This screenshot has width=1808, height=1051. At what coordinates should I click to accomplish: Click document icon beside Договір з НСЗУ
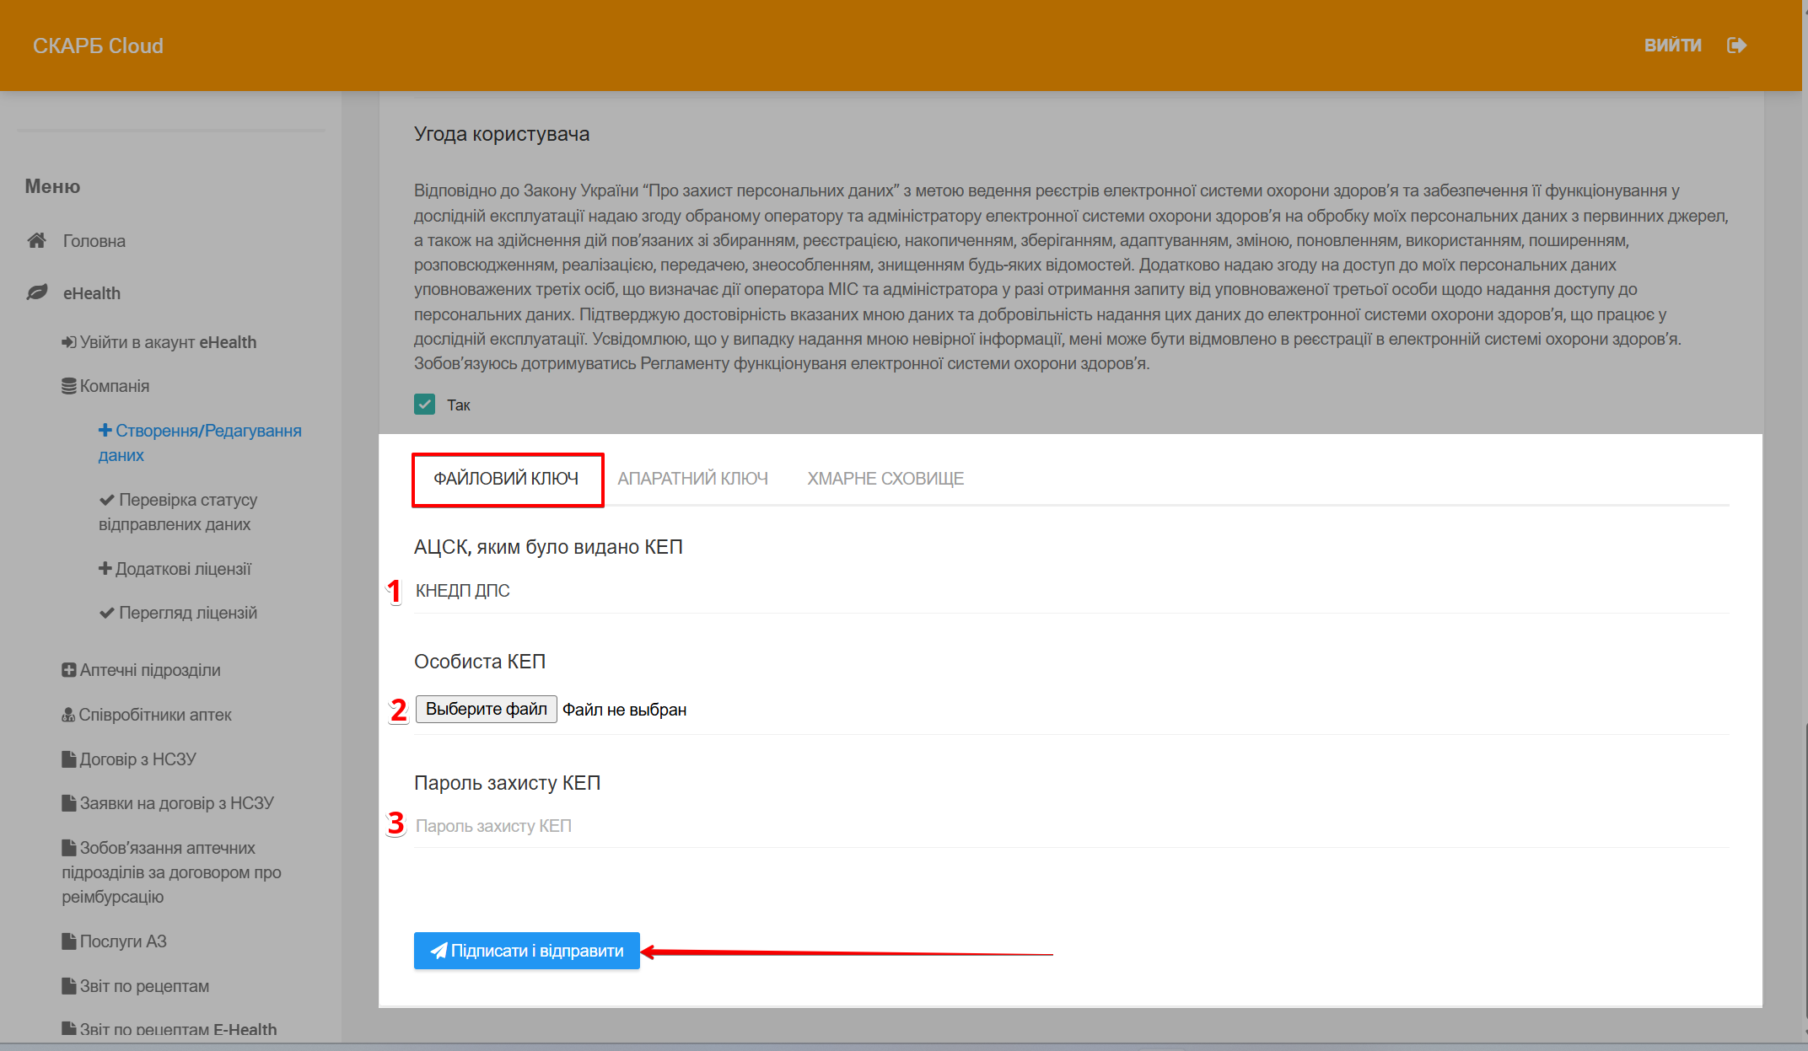tap(69, 759)
